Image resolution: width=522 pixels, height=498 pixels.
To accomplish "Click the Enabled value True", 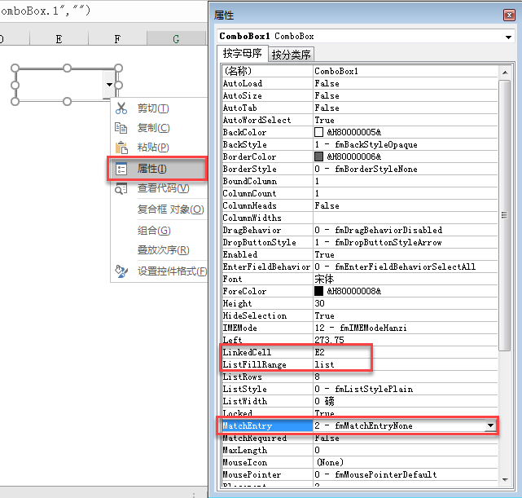I will pyautogui.click(x=324, y=255).
